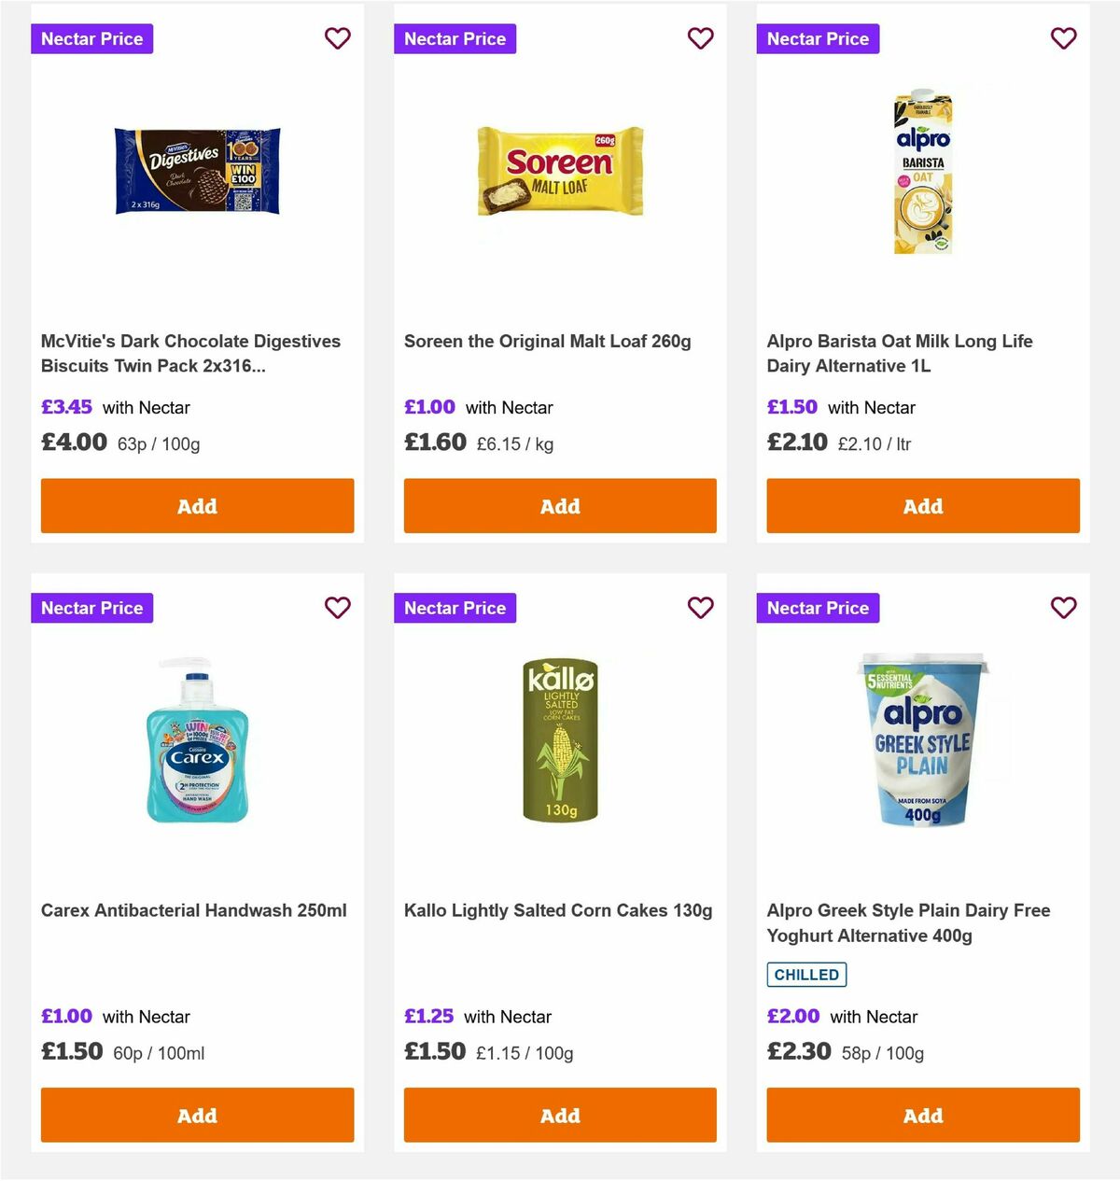Favourite the Soreen Malt Loaf using the heart
The height and width of the screenshot is (1181, 1120).
coord(700,38)
